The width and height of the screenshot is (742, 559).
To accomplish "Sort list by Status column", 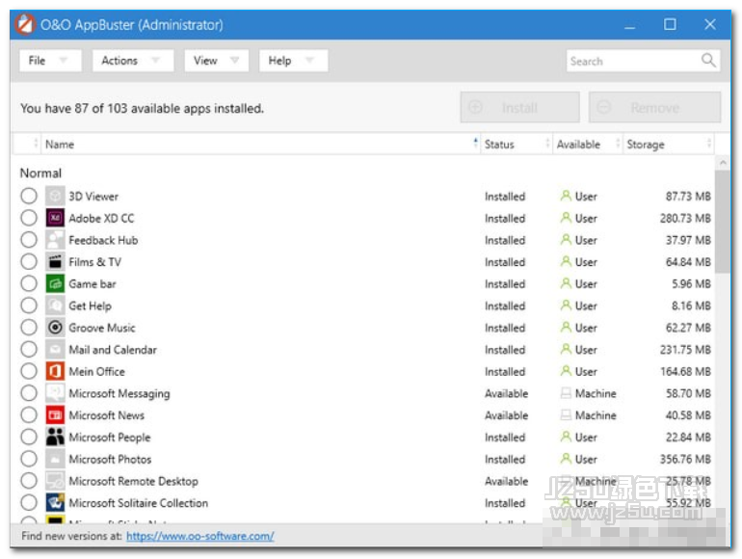I will [516, 144].
